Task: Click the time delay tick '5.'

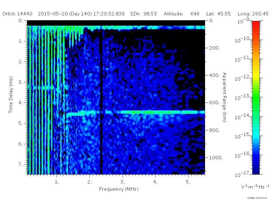Action: 21,123
